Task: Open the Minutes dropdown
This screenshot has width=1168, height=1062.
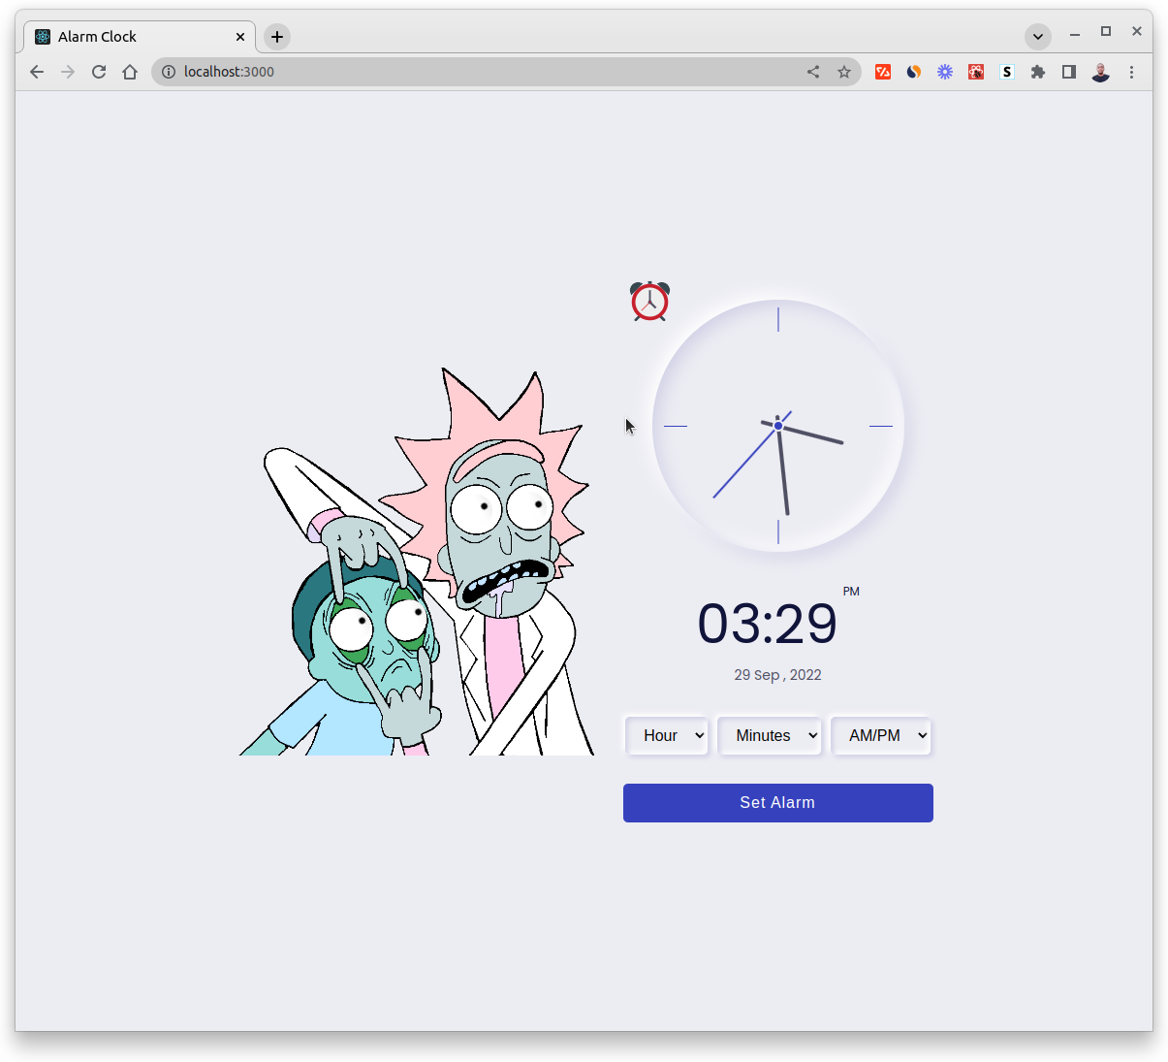Action: 770,735
